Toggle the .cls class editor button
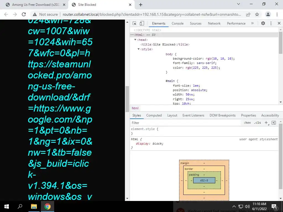Viewport: 283px width, 212px height. 257,123
